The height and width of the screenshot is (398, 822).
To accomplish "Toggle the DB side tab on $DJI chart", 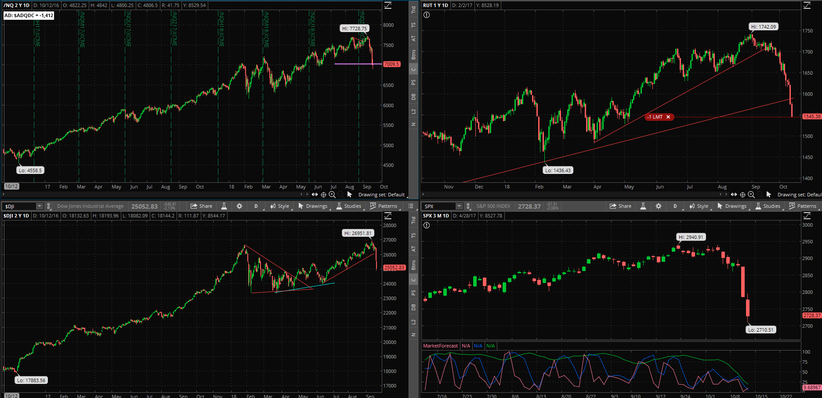I will coord(413,307).
